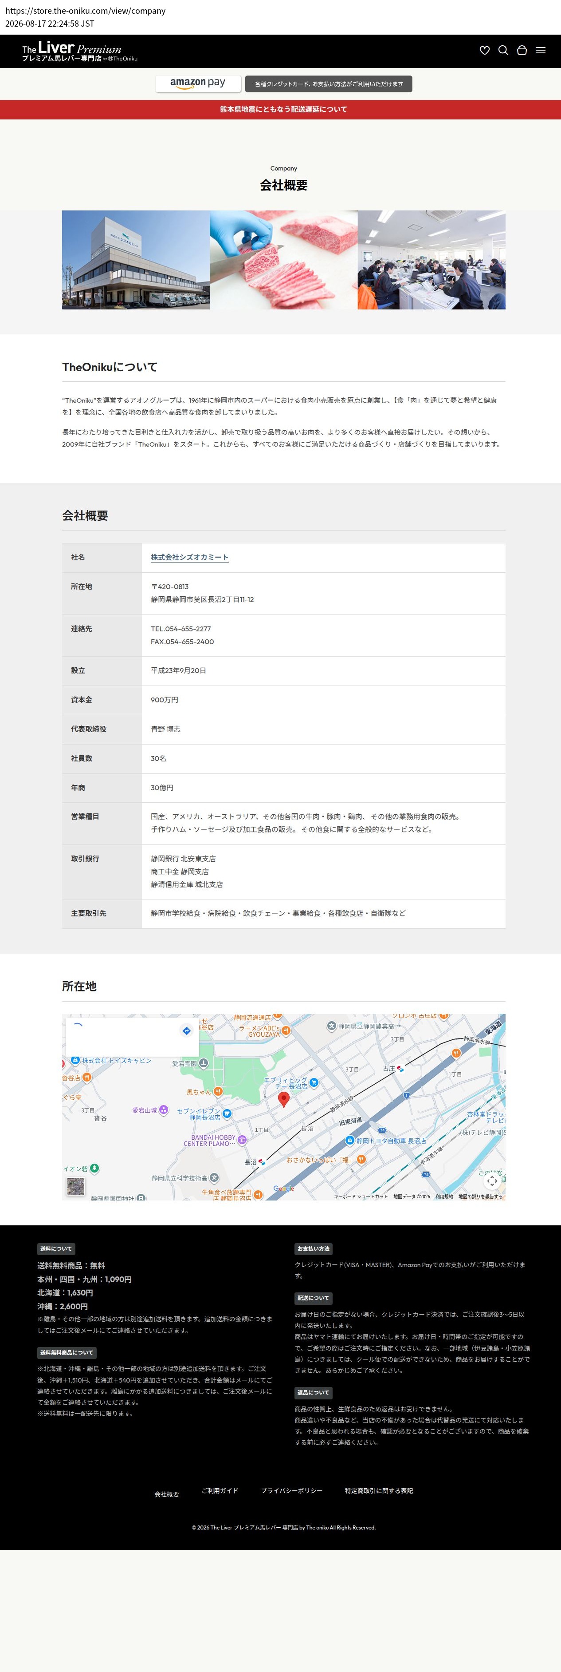The height and width of the screenshot is (1672, 561).
Task: Click 牛角食べ放題専門店 marker on map
Action: pos(258,1194)
